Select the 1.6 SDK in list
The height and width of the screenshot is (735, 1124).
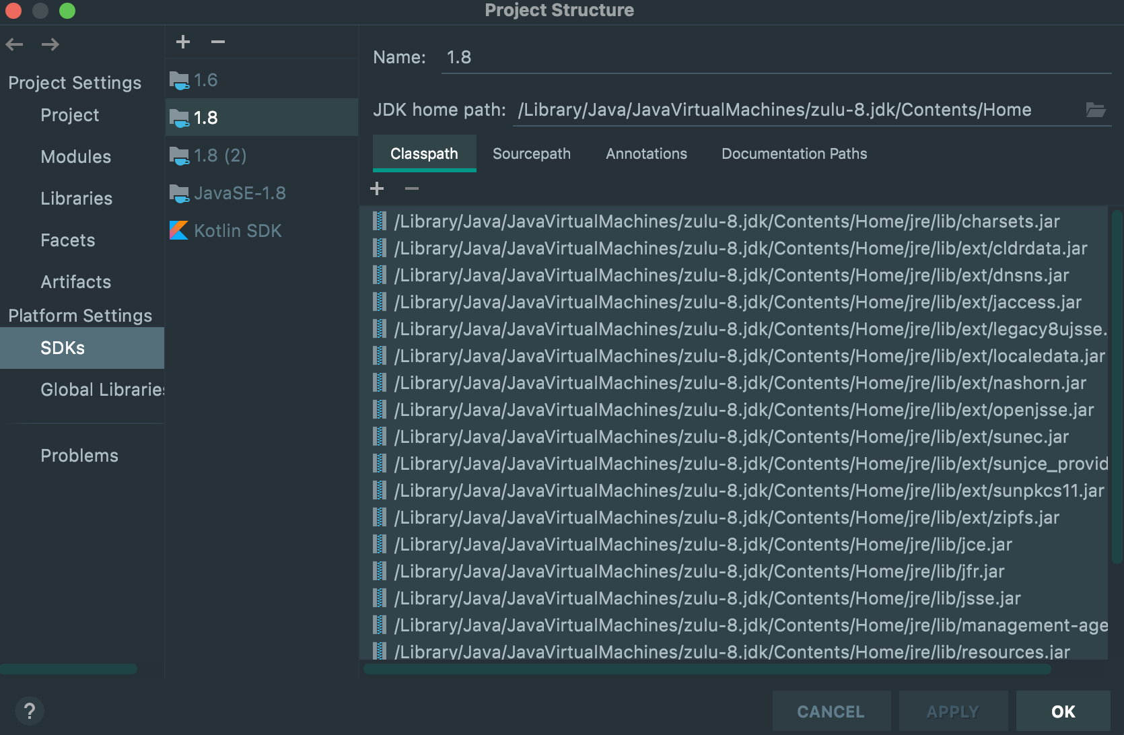pyautogui.click(x=205, y=80)
